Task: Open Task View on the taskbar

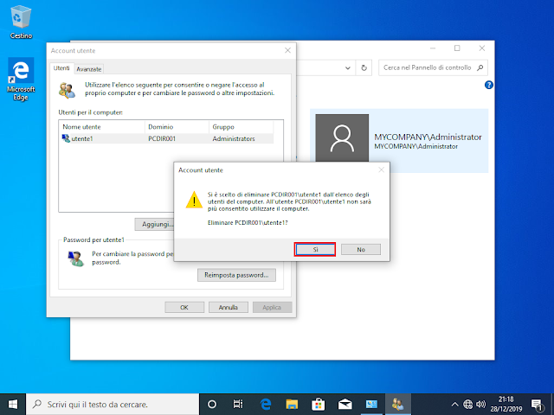Action: [x=238, y=405]
